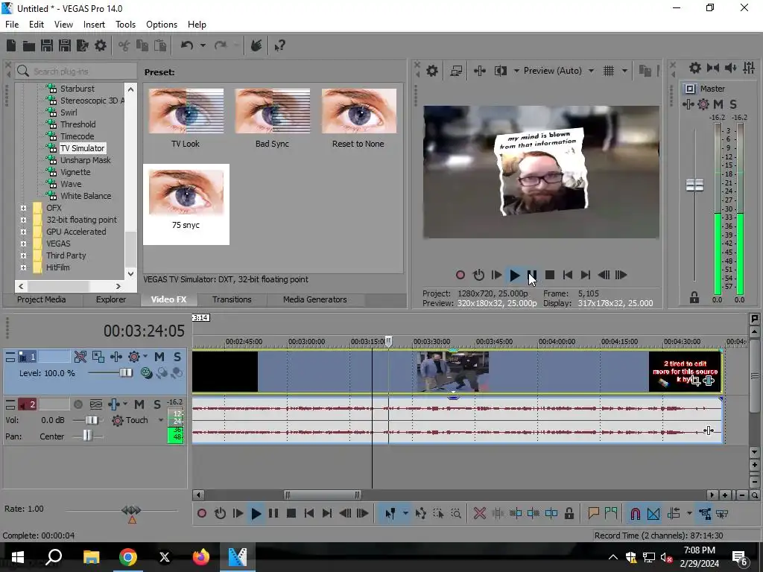Open a project with the folder icon
The image size is (763, 572).
click(29, 45)
